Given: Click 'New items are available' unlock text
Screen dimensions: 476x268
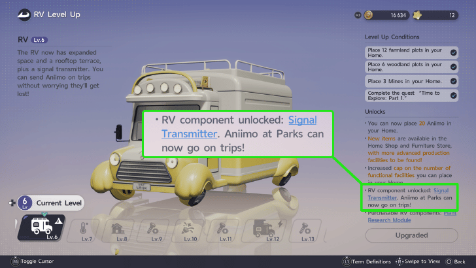Looking at the screenshot, I should click(409, 149).
